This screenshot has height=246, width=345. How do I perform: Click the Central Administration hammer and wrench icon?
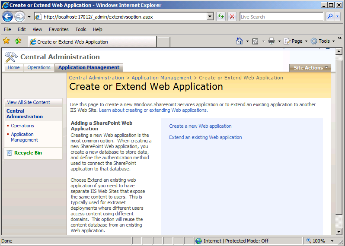(x=11, y=57)
